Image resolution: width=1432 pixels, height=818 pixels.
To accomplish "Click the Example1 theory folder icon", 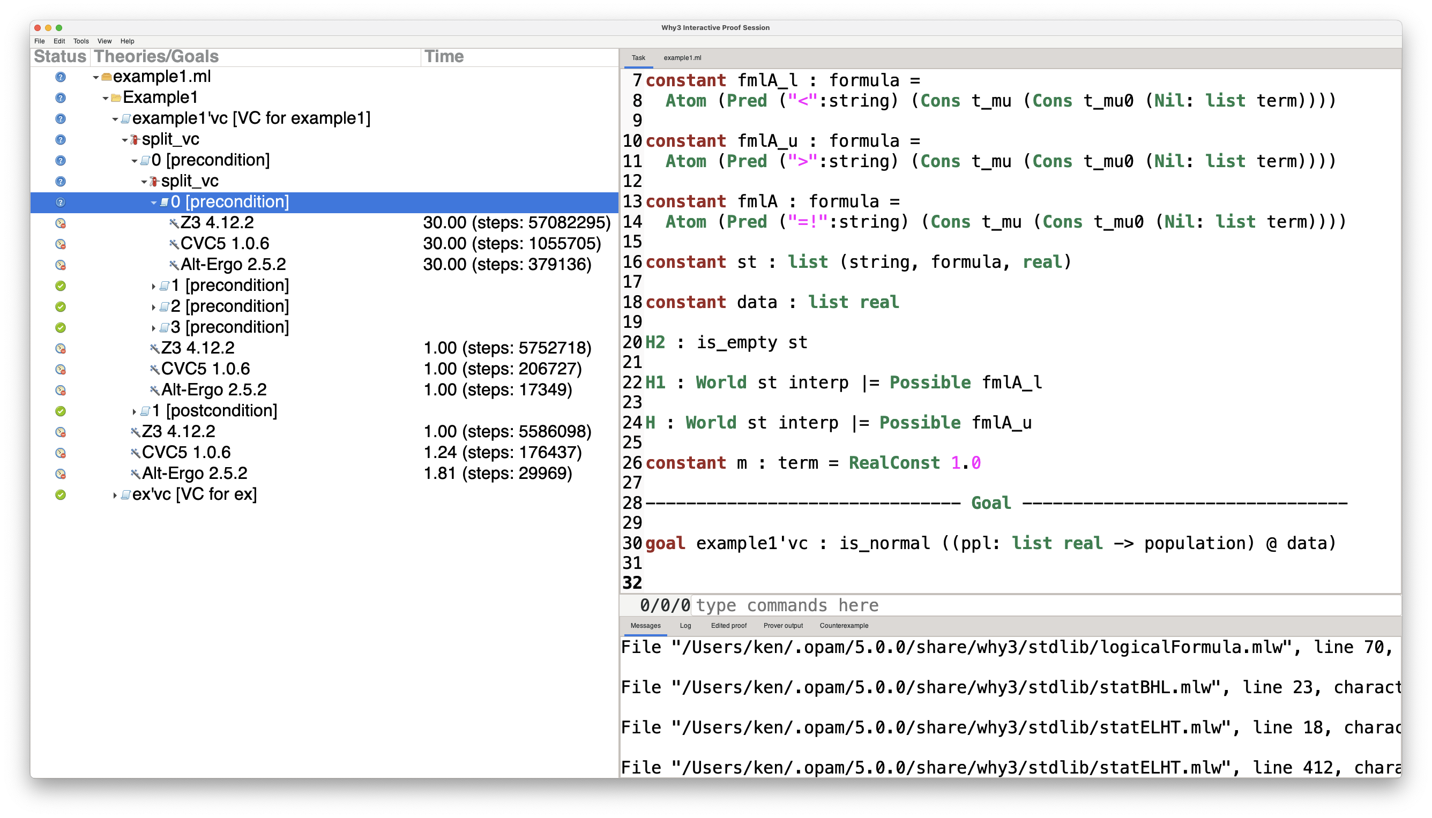I will tap(116, 97).
